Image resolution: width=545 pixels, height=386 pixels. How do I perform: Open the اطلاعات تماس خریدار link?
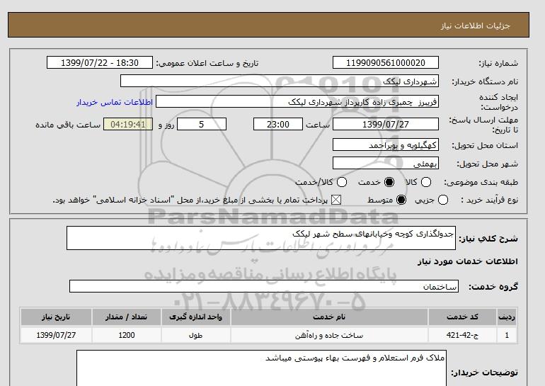click(x=115, y=102)
